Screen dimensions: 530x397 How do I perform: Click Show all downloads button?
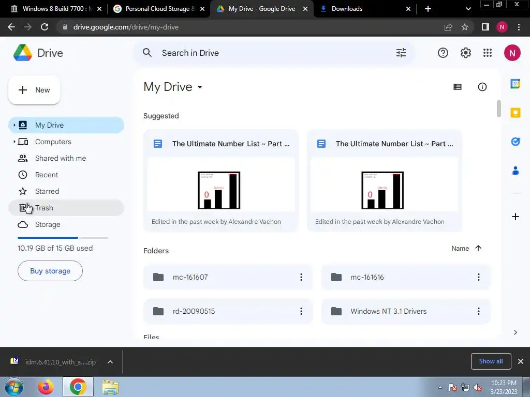(x=491, y=361)
